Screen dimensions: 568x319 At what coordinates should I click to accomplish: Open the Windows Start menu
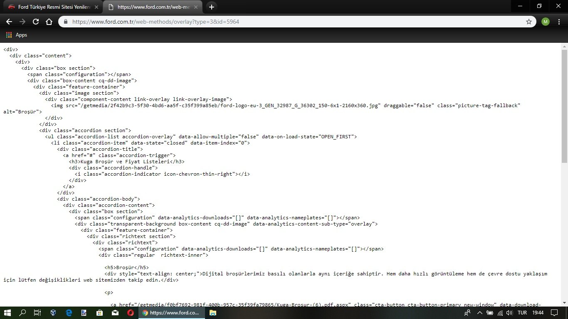tap(8, 313)
